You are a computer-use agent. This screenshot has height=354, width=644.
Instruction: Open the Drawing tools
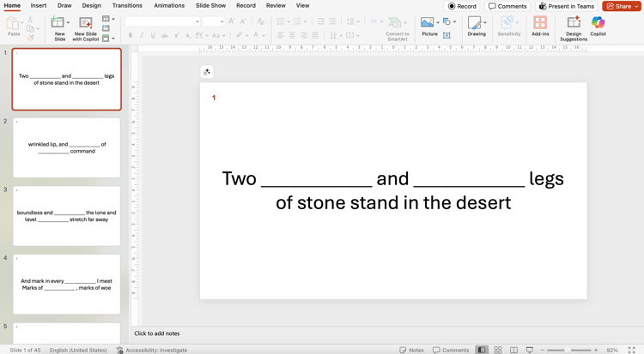[476, 23]
